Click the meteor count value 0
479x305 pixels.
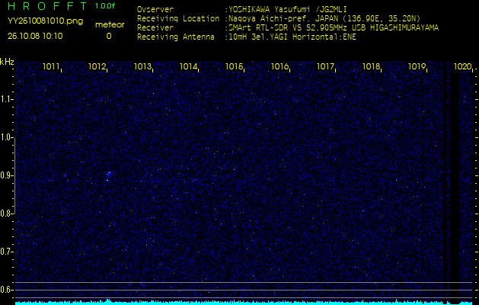(x=109, y=36)
